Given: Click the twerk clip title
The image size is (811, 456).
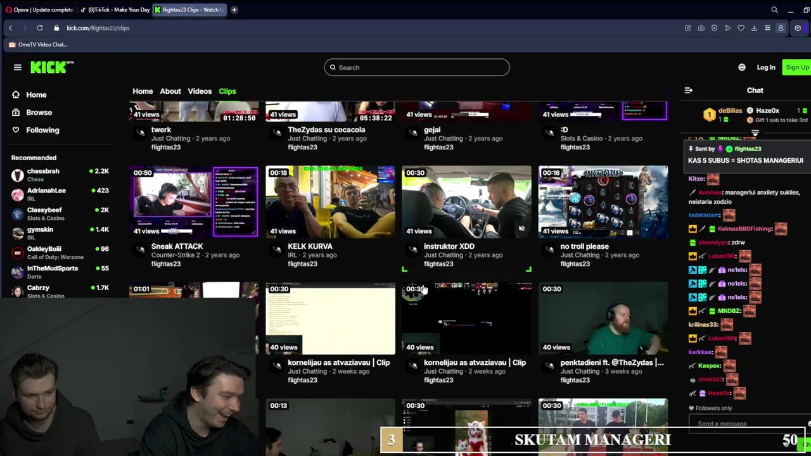Looking at the screenshot, I should point(161,130).
